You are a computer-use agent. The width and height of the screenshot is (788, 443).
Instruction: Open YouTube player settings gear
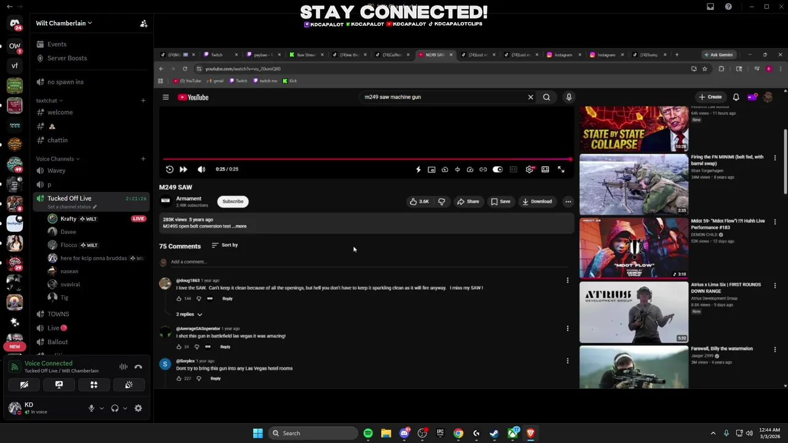(x=529, y=169)
